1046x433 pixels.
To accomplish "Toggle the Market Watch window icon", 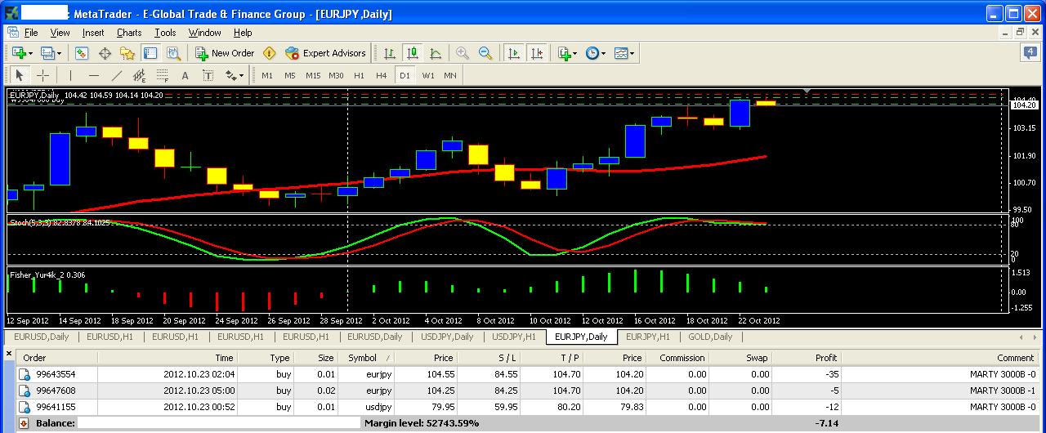I will coord(82,53).
